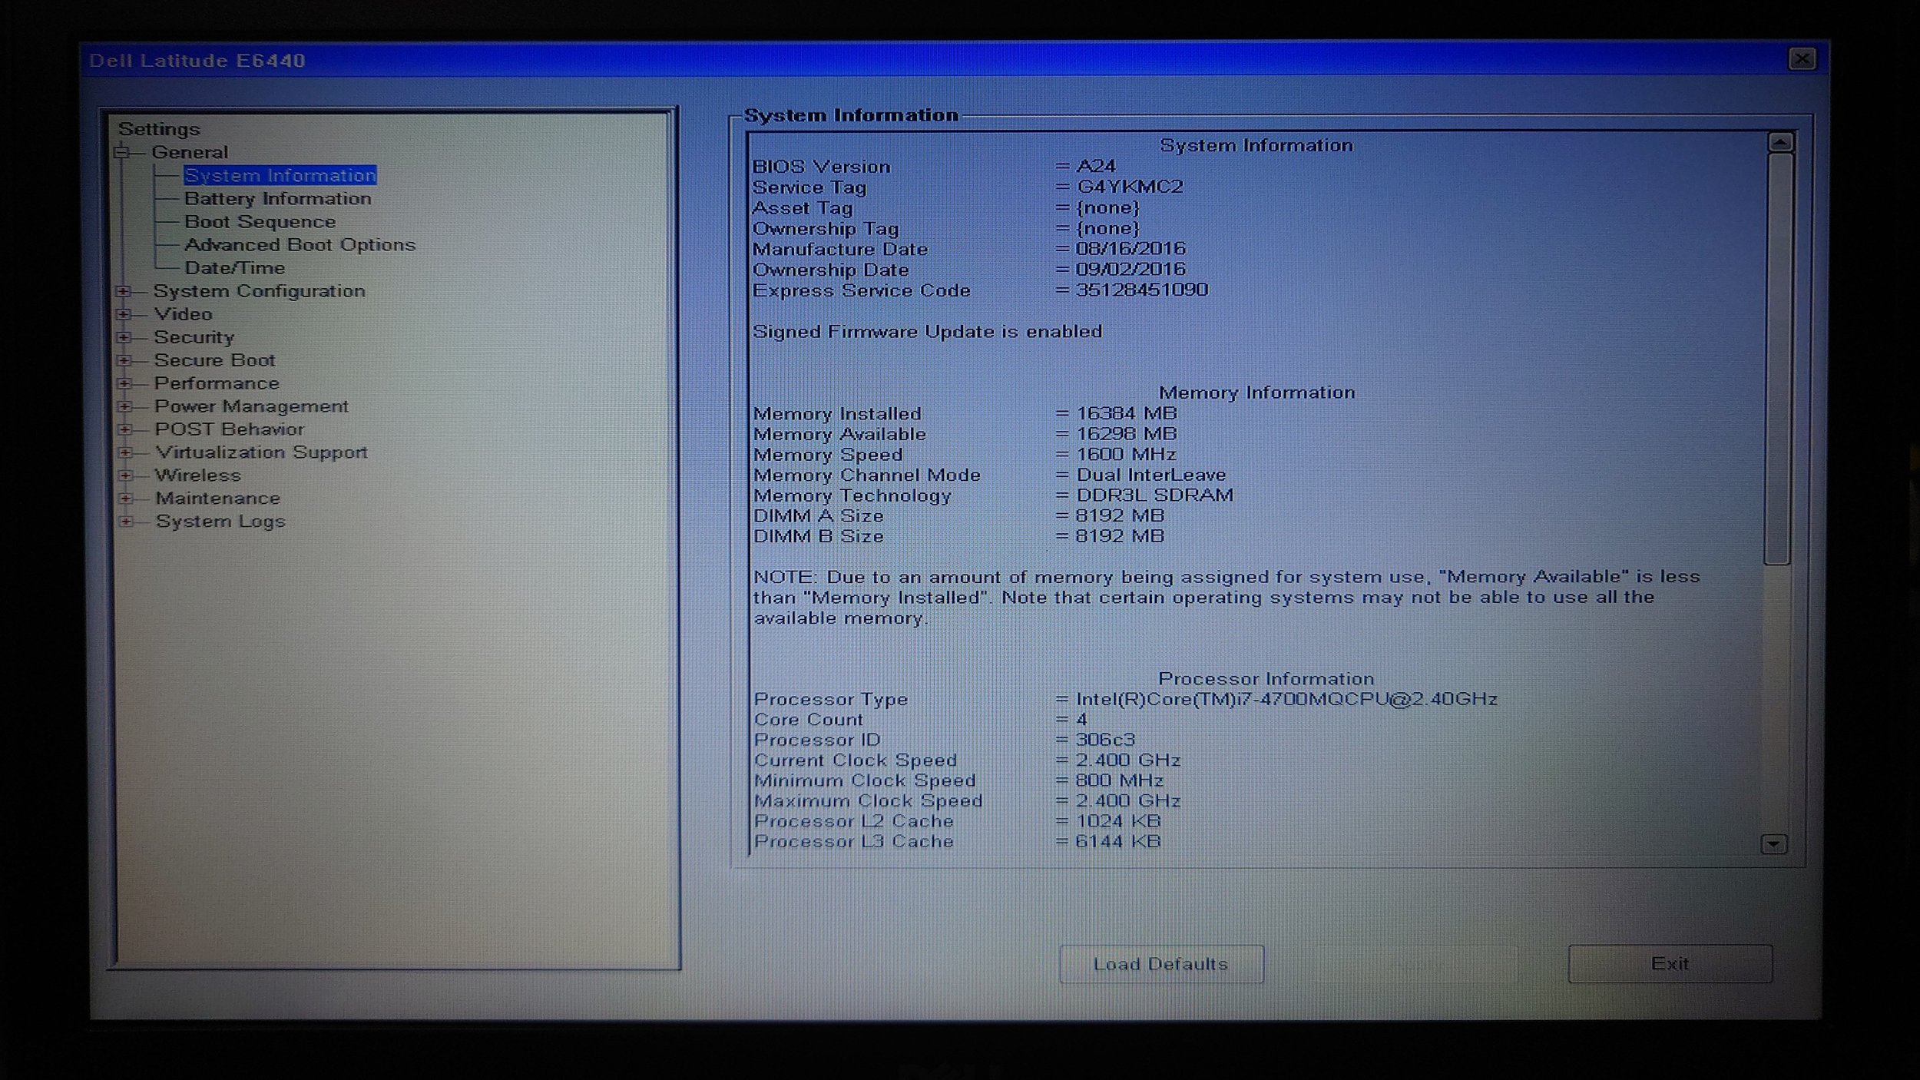The height and width of the screenshot is (1080, 1920).
Task: Click the vertical scrollbar thumb
Action: (1779, 359)
